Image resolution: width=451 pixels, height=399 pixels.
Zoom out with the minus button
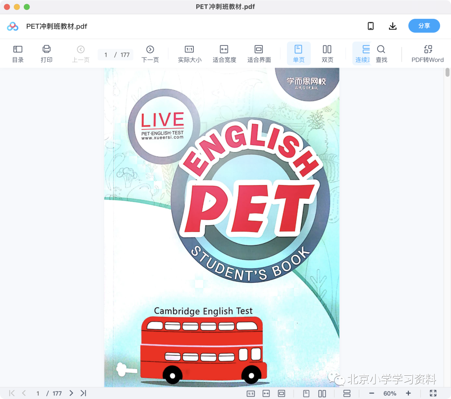click(x=372, y=393)
